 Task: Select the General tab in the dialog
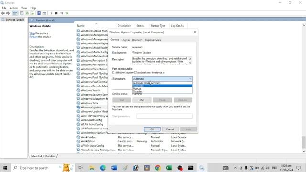(115, 40)
